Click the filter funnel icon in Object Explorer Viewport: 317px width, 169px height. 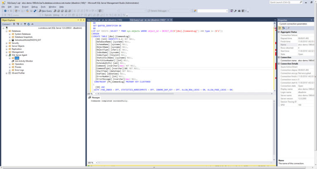tap(25, 24)
